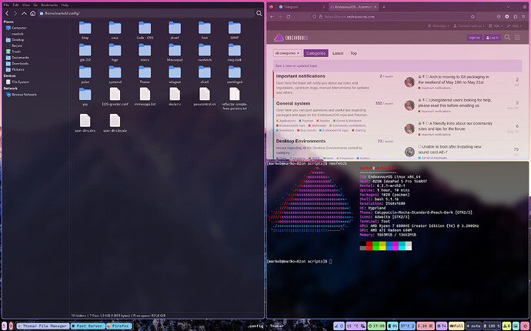The height and width of the screenshot is (331, 531).
Task: Open the Bookmarks menu in Thunar
Action: click(50, 5)
